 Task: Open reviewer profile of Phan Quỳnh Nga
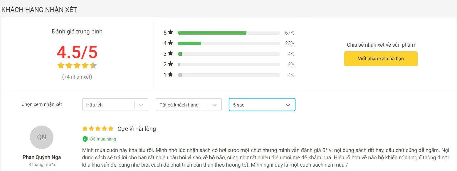click(x=41, y=157)
